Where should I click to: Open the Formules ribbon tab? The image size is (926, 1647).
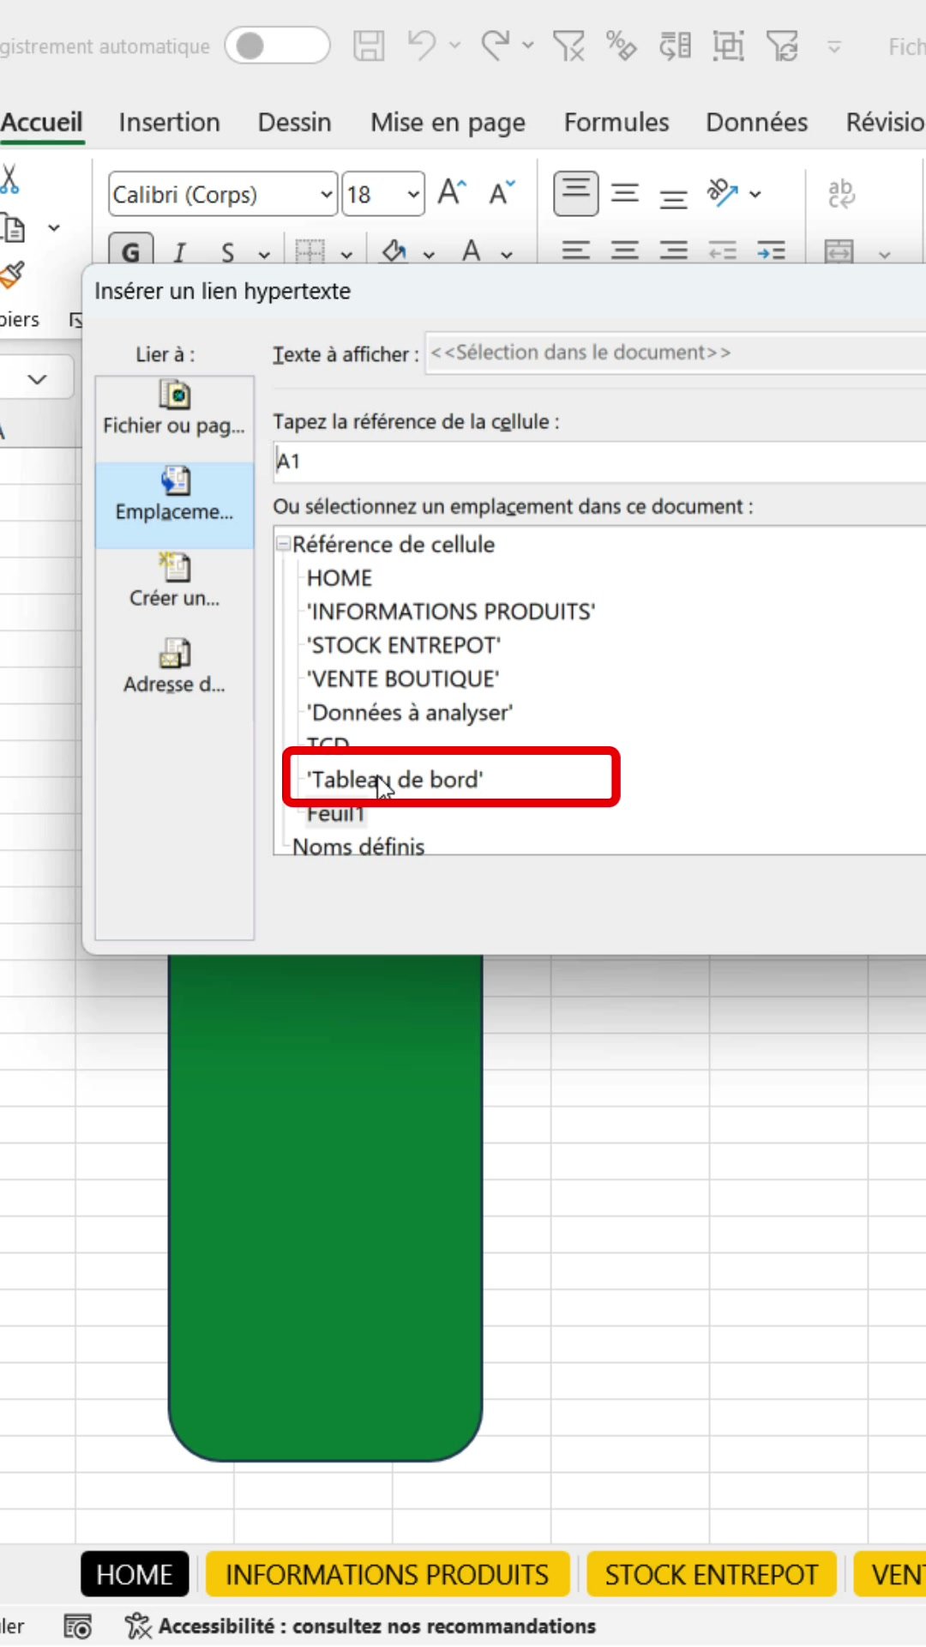tap(616, 123)
